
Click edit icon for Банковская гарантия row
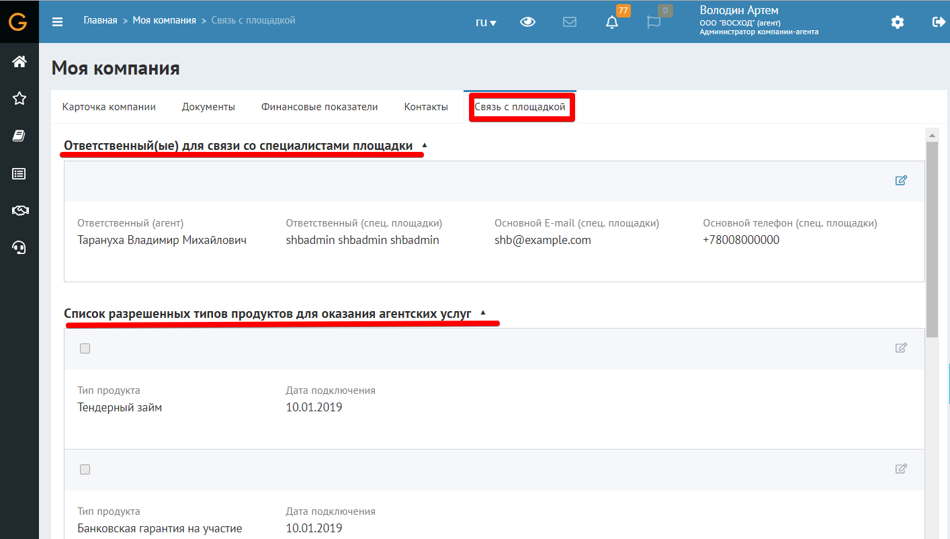pos(902,469)
